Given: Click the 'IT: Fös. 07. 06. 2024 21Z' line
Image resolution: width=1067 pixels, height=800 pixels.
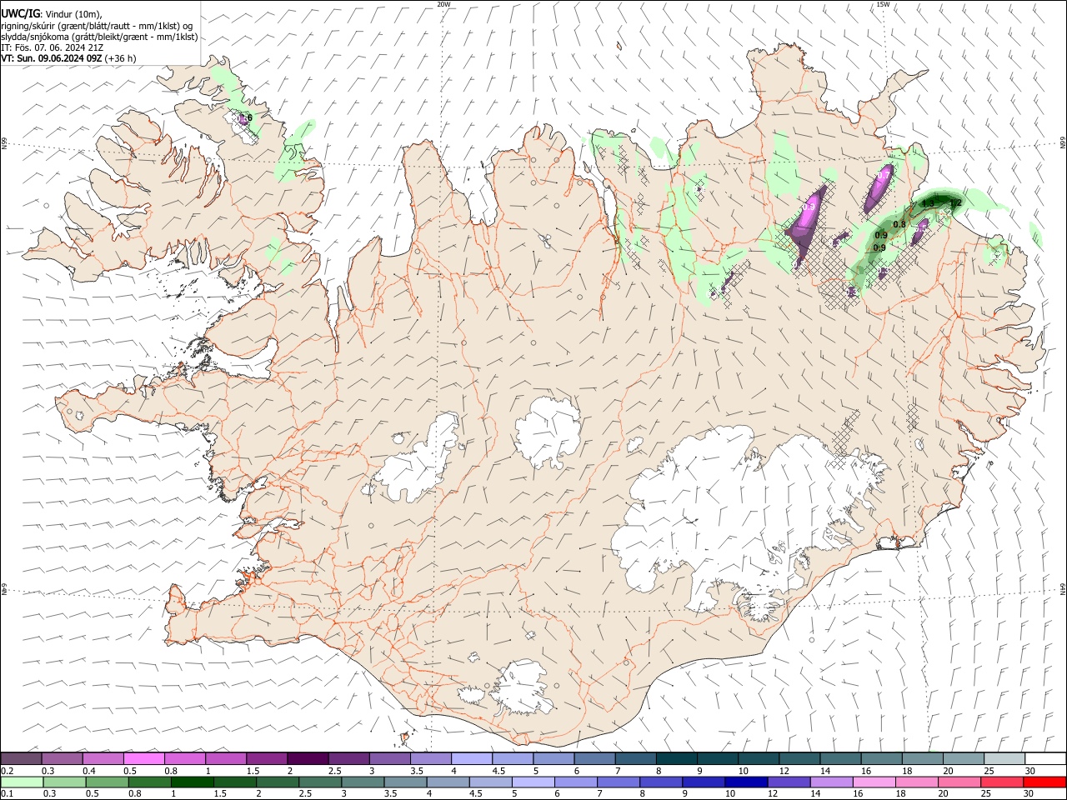Looking at the screenshot, I should [53, 47].
